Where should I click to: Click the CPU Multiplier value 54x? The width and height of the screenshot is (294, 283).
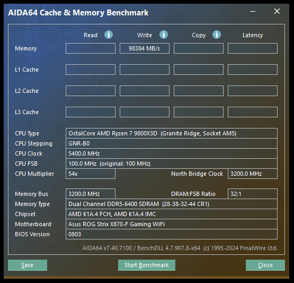pyautogui.click(x=91, y=174)
